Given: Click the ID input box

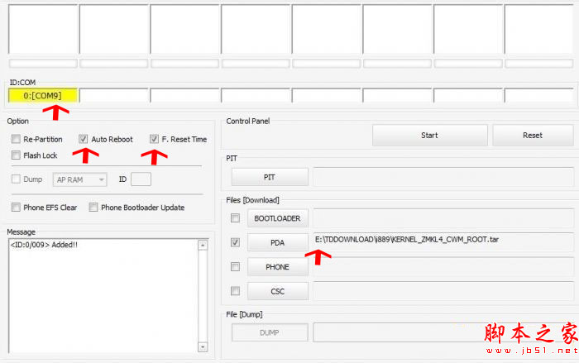Looking at the screenshot, I should 141,179.
